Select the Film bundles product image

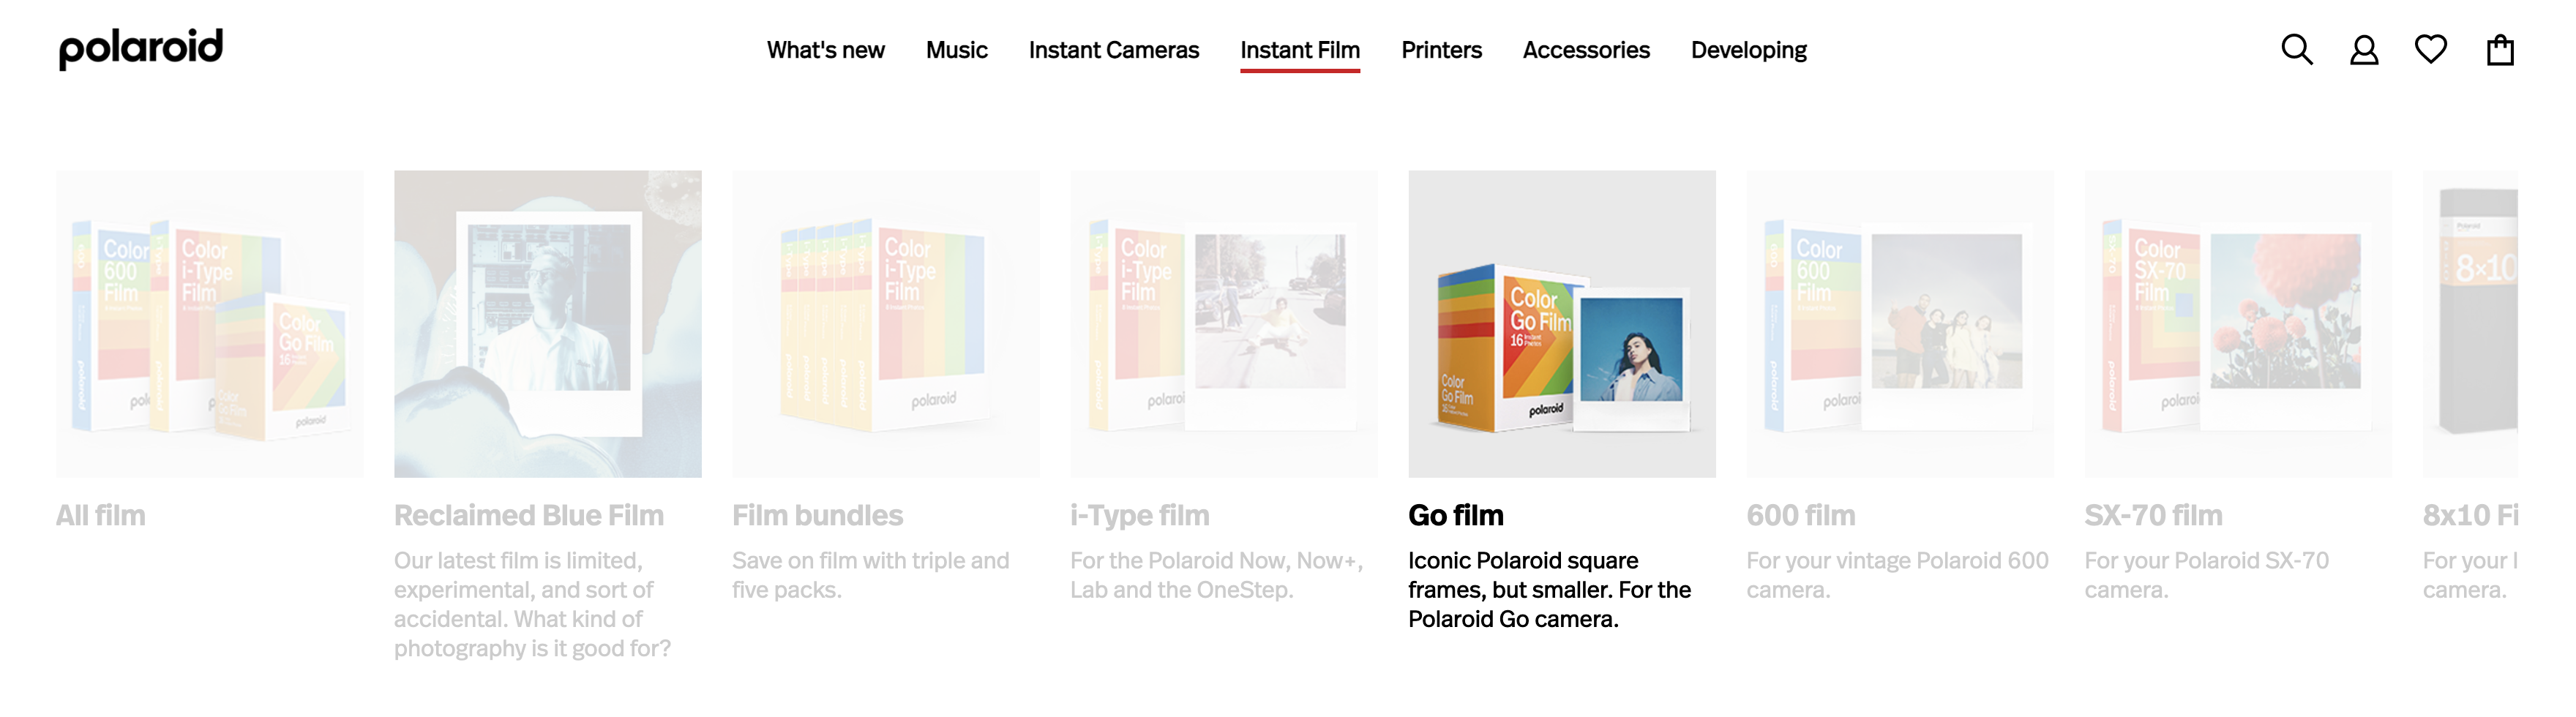tap(886, 323)
